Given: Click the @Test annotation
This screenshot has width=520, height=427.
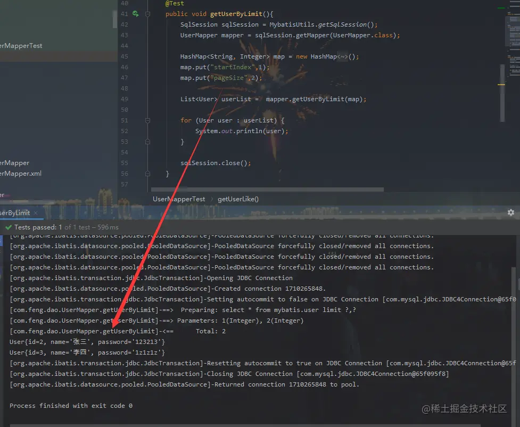Looking at the screenshot, I should (175, 3).
